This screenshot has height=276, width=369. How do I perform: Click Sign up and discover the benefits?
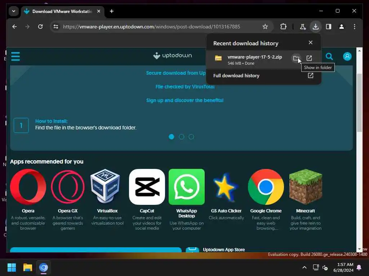coord(185,100)
